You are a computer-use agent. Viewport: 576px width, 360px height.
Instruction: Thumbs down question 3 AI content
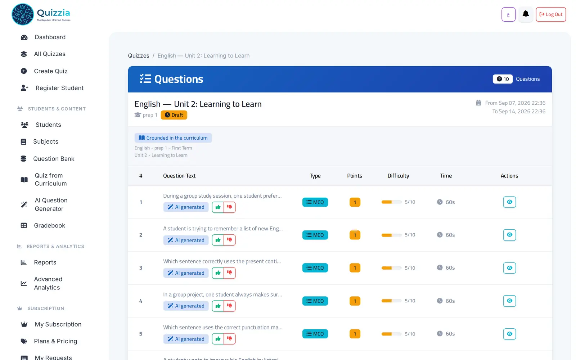point(230,273)
